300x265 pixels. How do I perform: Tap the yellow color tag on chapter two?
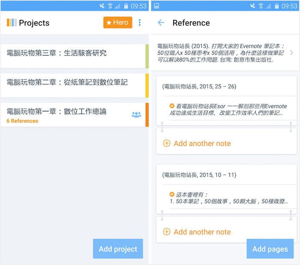pyautogui.click(x=147, y=85)
